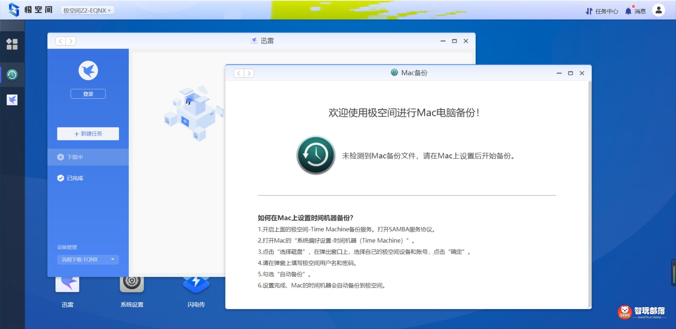Maximize the 迅雷 window

pyautogui.click(x=454, y=41)
